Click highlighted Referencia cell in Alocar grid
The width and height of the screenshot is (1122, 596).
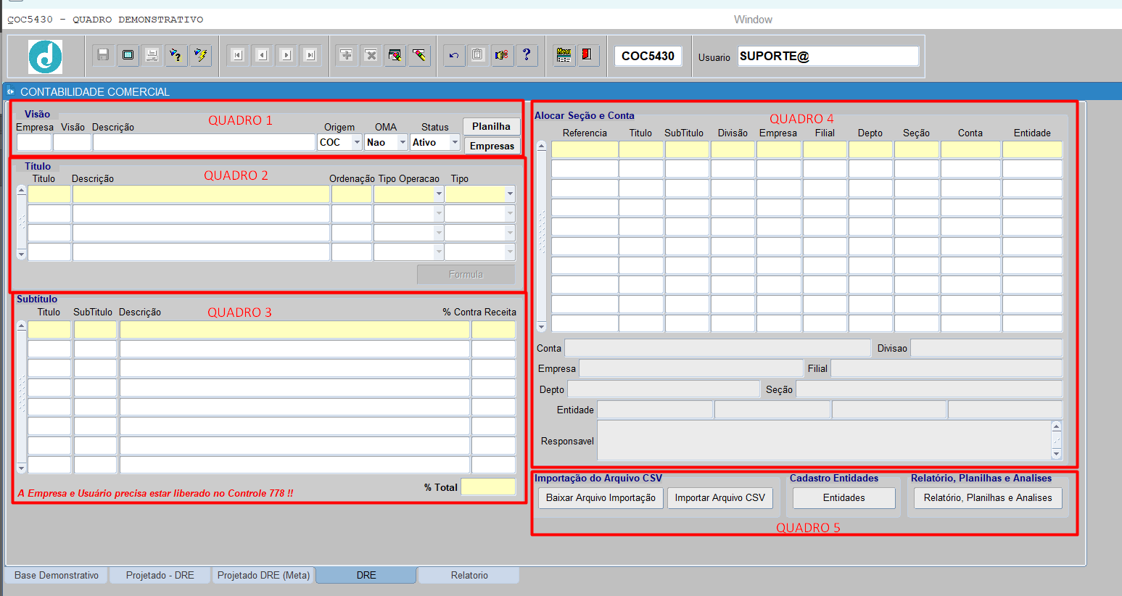[585, 149]
